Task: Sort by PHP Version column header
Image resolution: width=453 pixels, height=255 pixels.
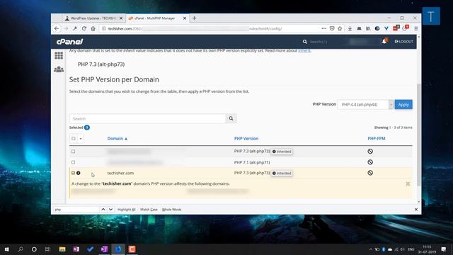Action: pyautogui.click(x=246, y=139)
